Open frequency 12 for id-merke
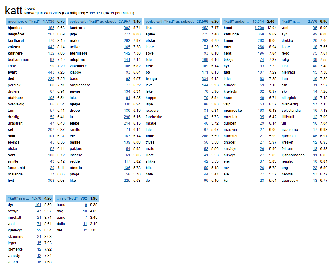The image size is (332, 266). [x=39, y=249]
